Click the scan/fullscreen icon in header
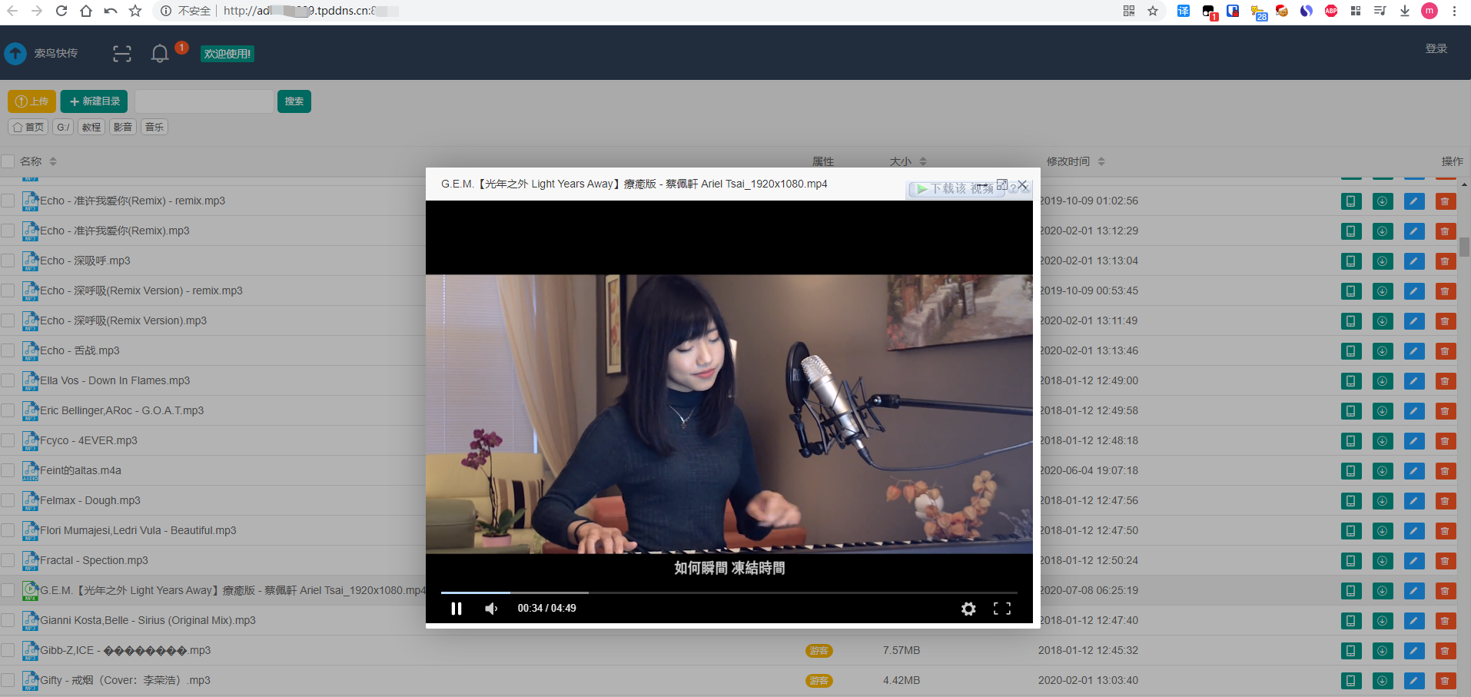Screen dimensions: 1471x697 (x=122, y=54)
